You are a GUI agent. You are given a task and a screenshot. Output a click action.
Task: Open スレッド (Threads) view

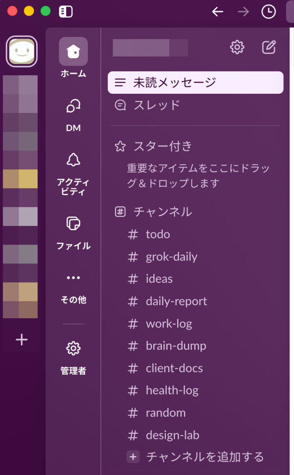156,105
